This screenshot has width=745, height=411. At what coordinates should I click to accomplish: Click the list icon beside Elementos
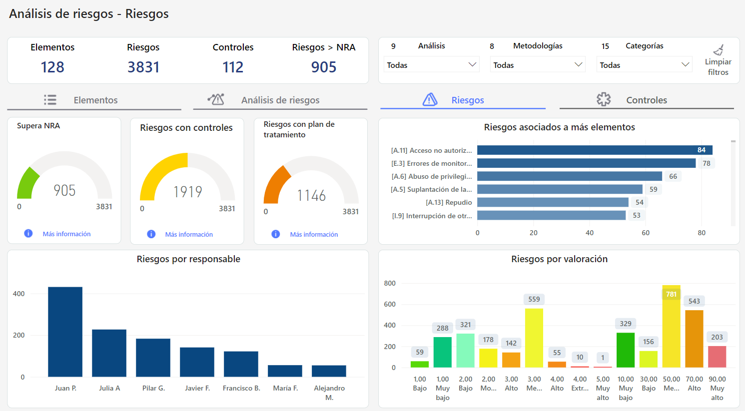coord(50,100)
